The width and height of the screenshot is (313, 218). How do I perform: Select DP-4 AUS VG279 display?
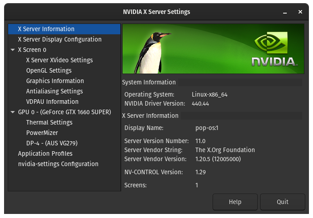tap(52, 143)
